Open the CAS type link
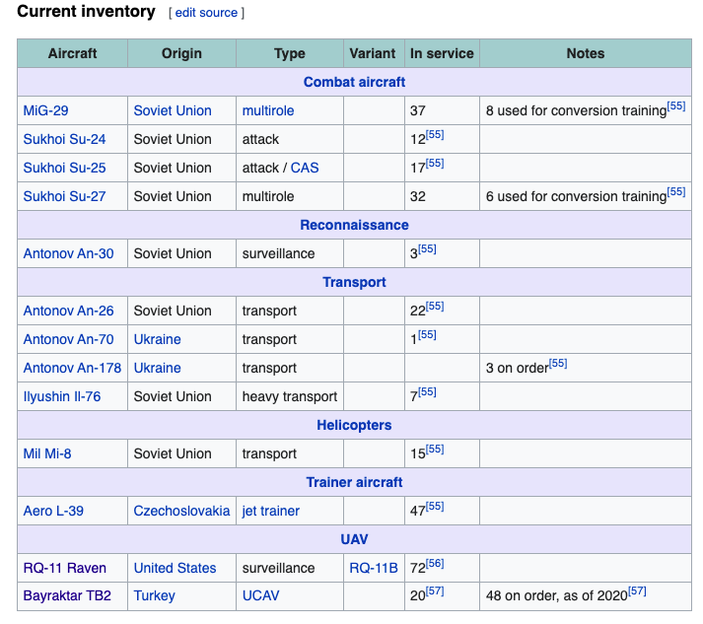The width and height of the screenshot is (703, 624). click(305, 169)
